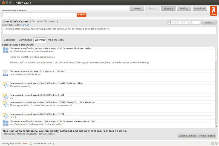Click modification icon for slackware64-13.37-iso entry

tap(5, 123)
